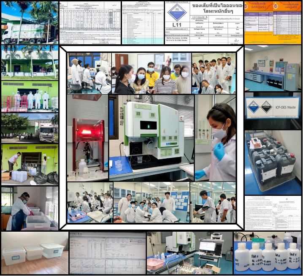Open the ICP-OES with computer monitor photo

(189, 253)
